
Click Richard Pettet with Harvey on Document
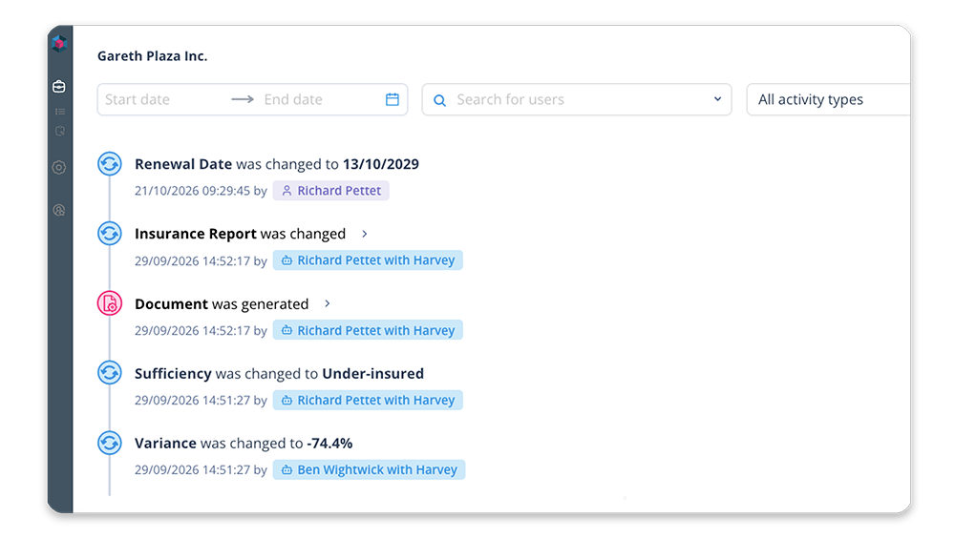click(368, 330)
